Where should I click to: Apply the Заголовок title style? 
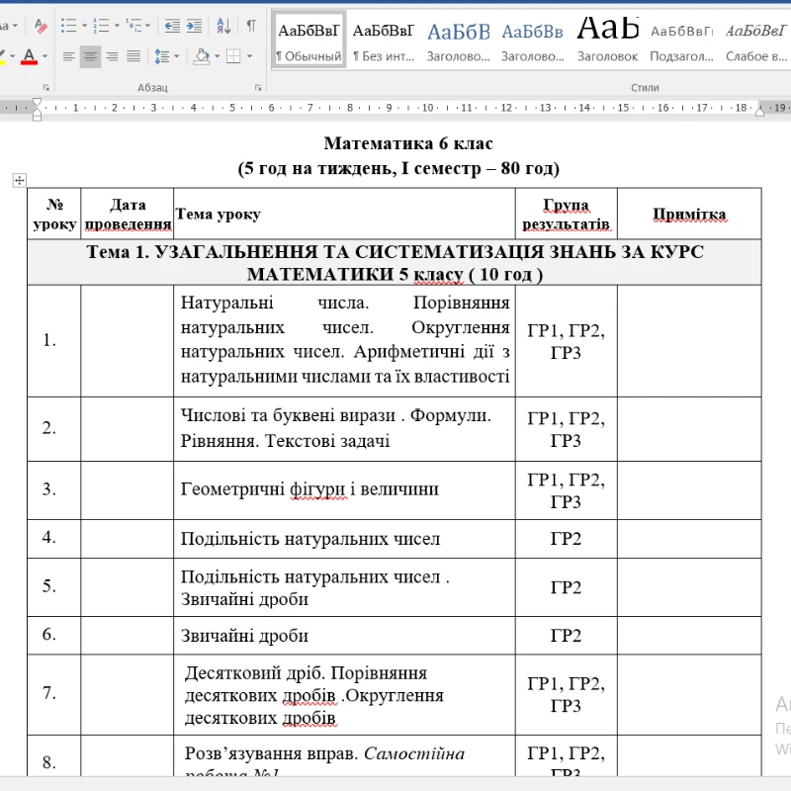607,40
